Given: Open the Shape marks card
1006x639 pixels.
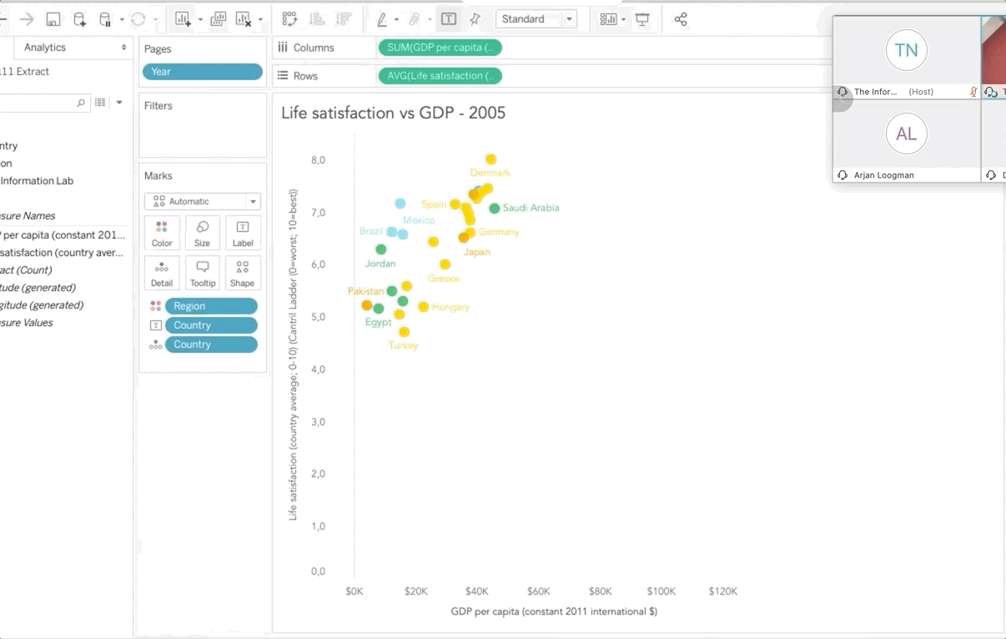Looking at the screenshot, I should tap(242, 273).
